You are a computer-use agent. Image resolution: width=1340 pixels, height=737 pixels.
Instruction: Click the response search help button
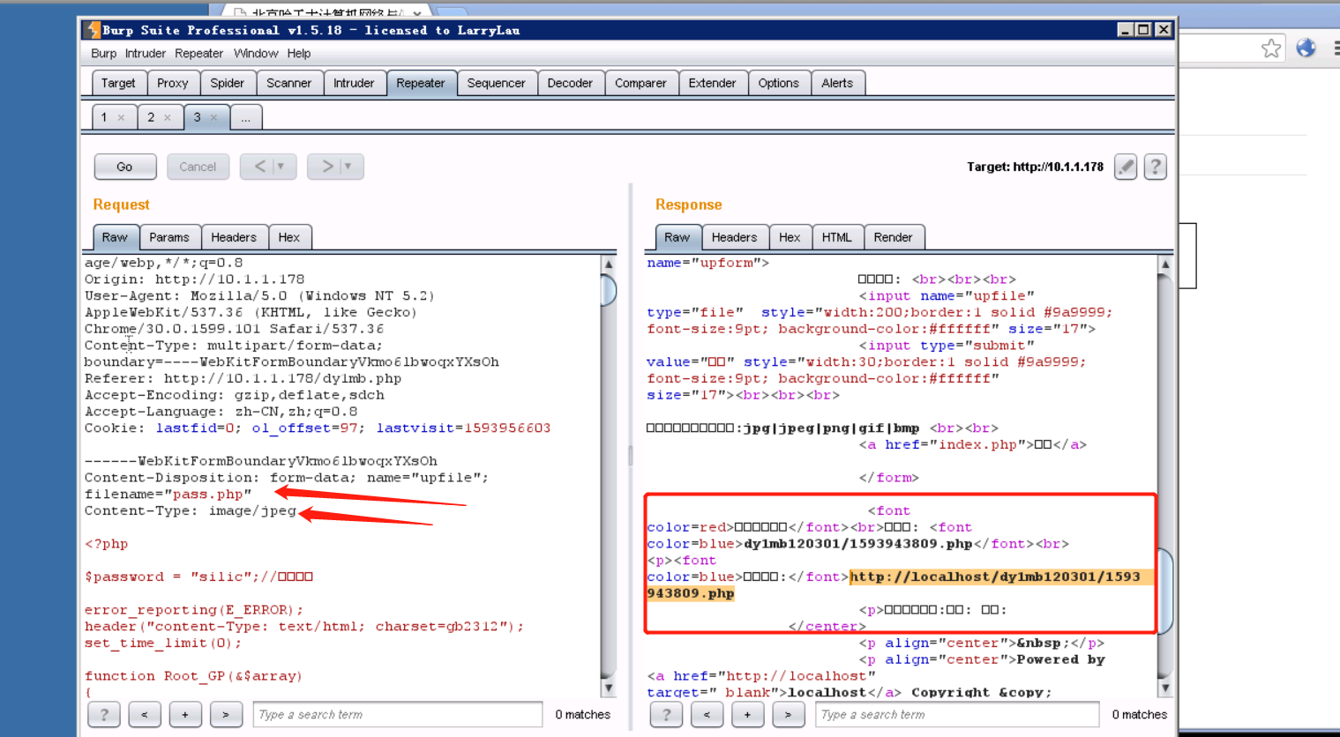666,715
